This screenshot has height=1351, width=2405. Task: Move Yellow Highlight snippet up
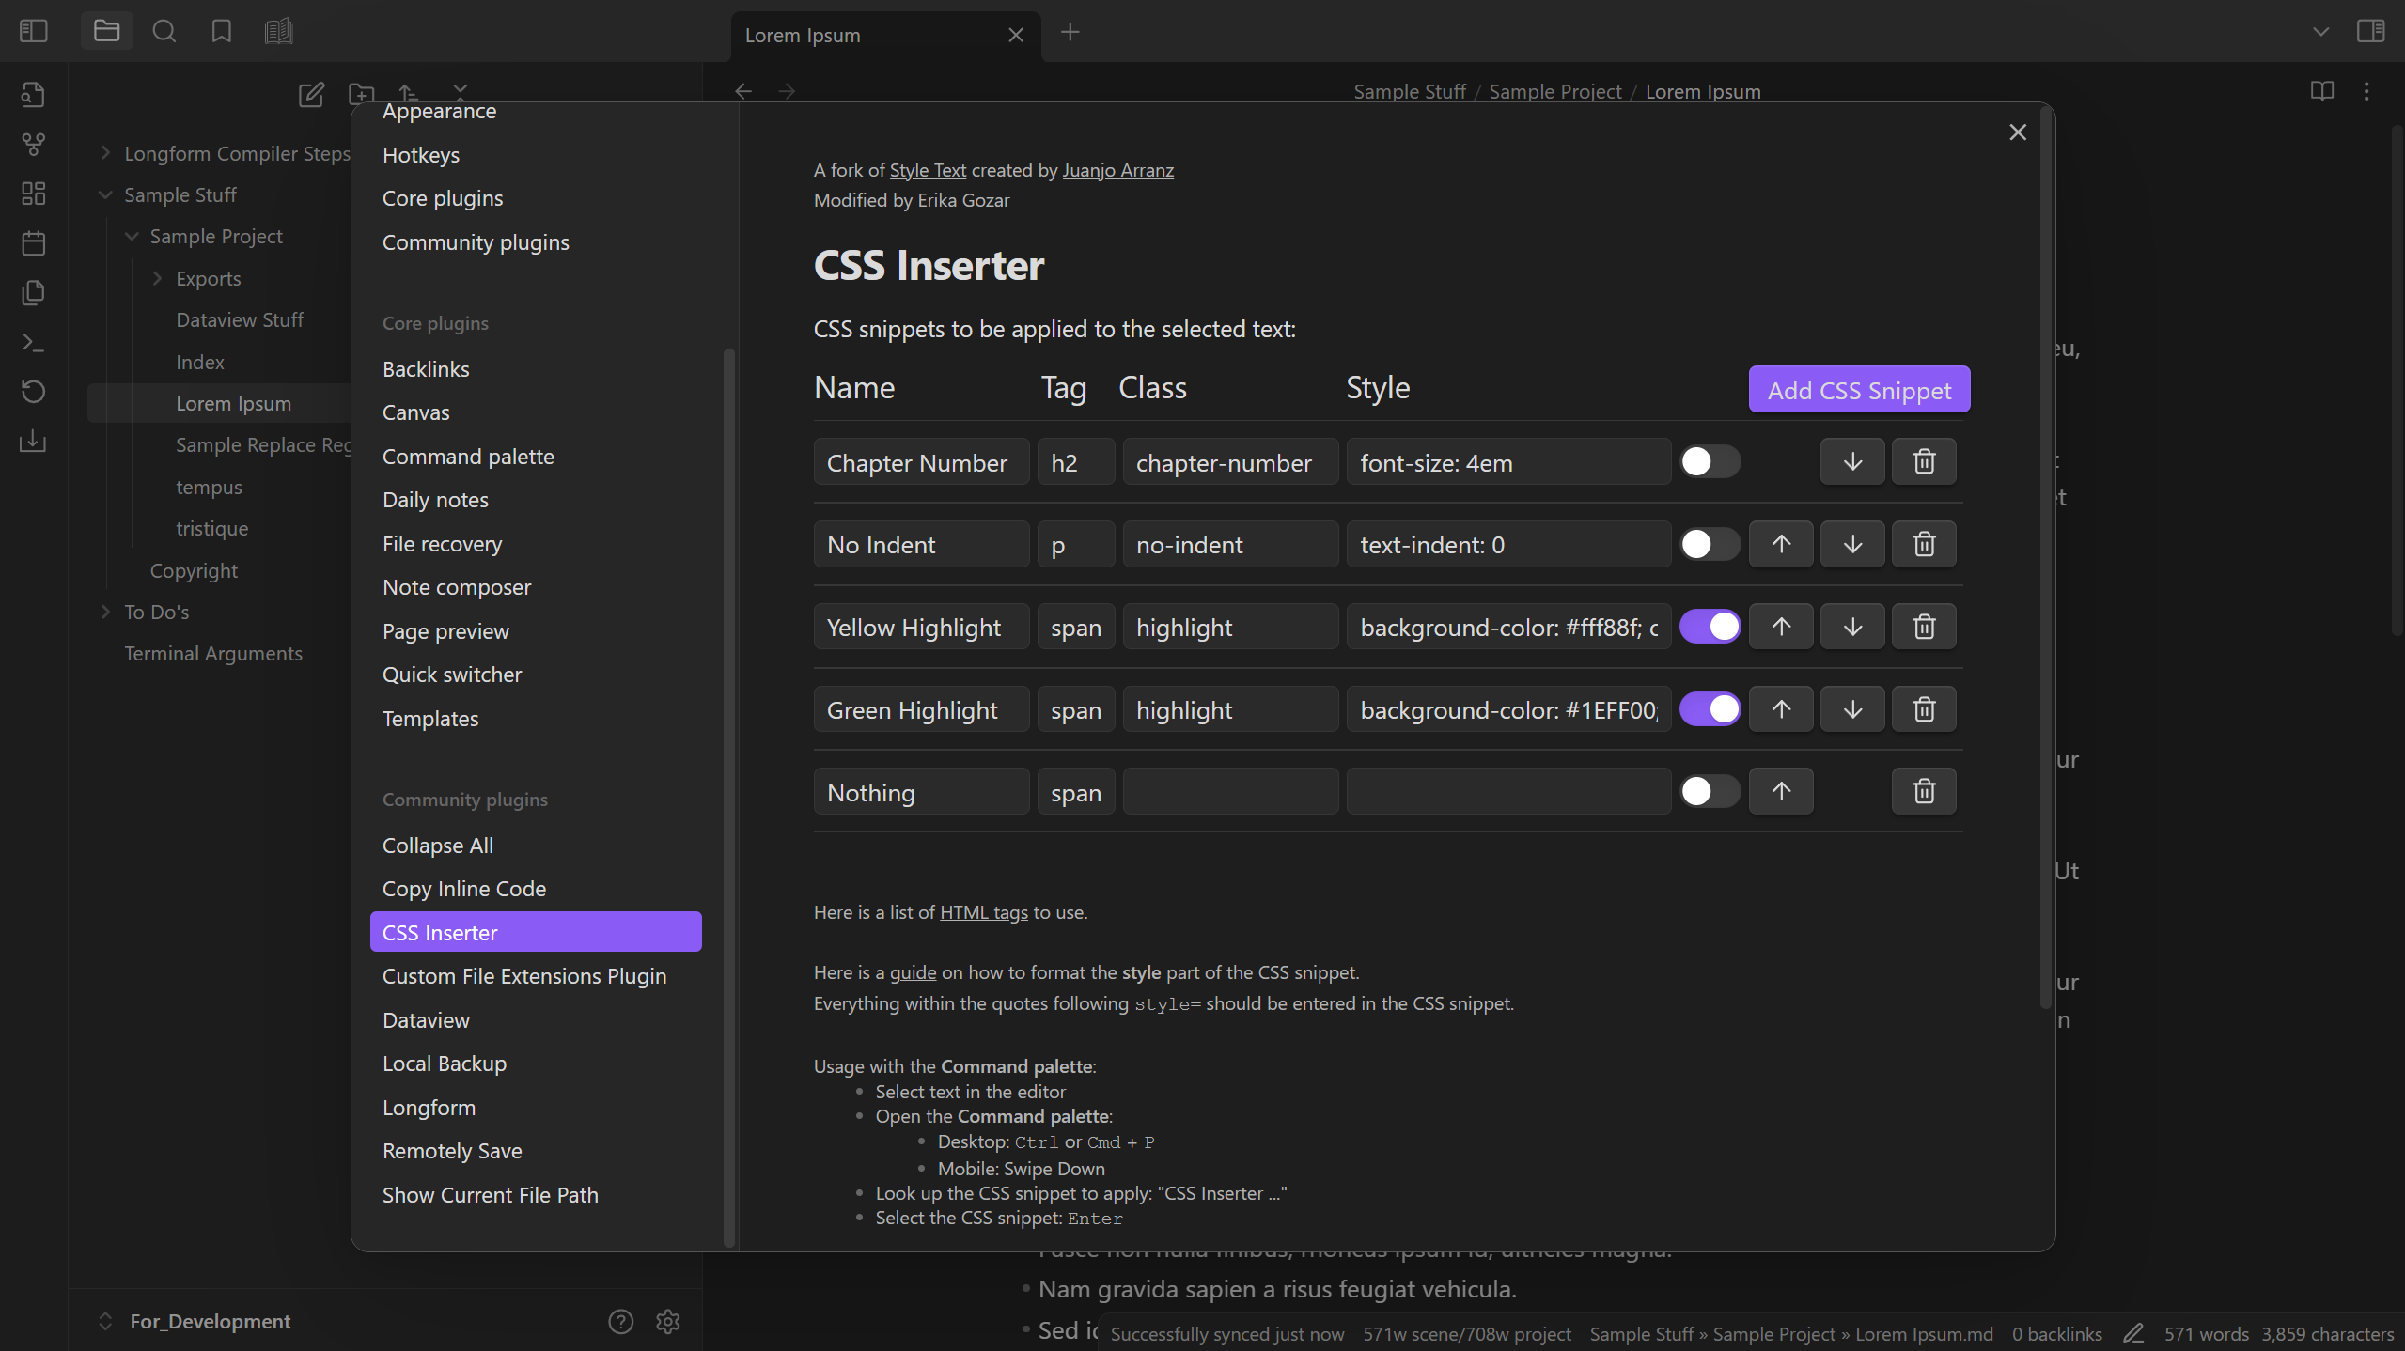point(1781,627)
